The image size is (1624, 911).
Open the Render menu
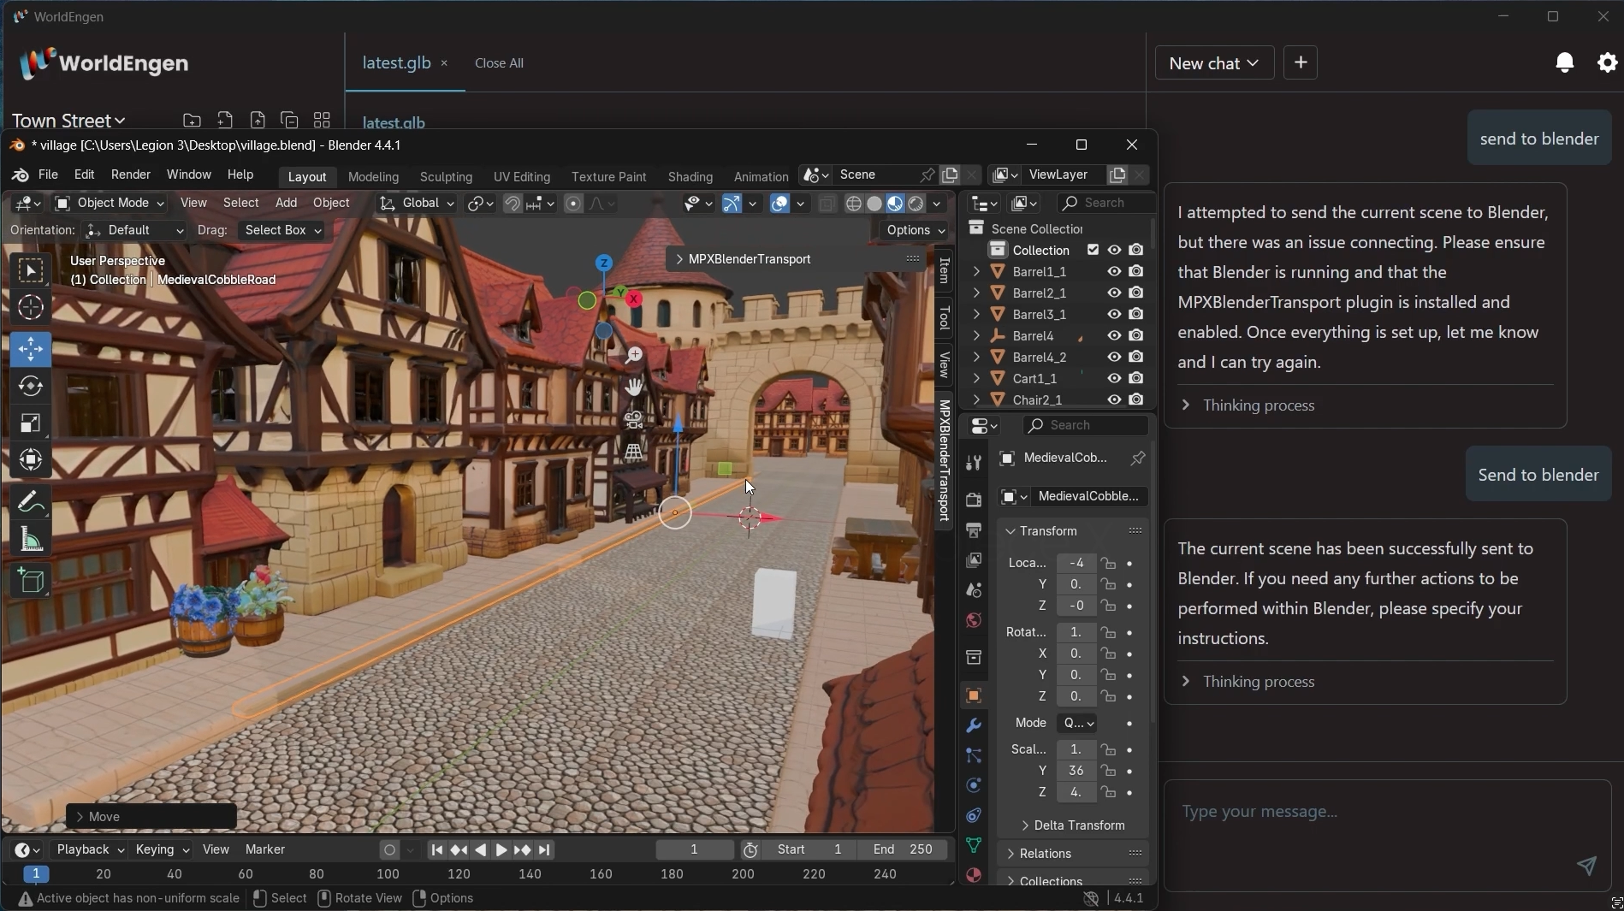click(x=131, y=175)
